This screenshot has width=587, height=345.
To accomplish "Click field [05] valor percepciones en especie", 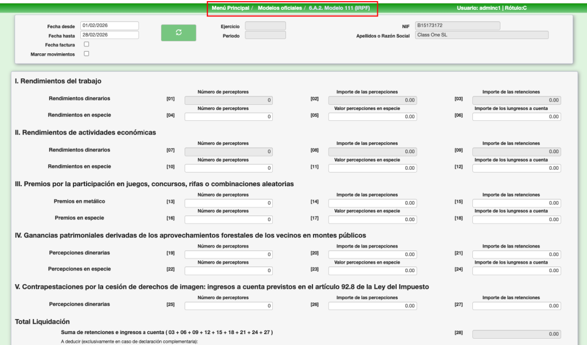I will pos(373,116).
